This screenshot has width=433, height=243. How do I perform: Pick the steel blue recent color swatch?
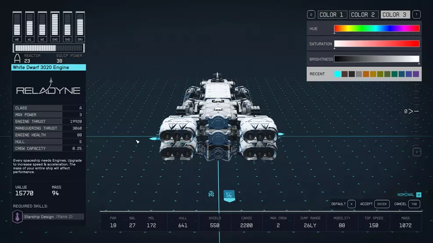(x=401, y=74)
